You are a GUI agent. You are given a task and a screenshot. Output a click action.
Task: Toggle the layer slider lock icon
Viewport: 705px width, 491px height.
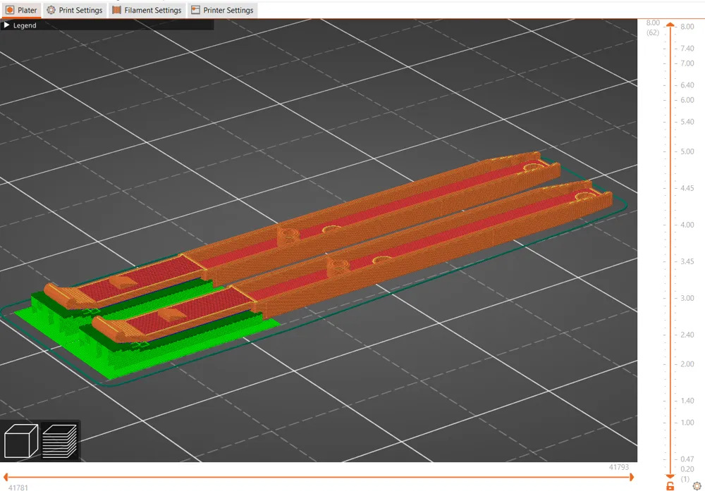670,486
